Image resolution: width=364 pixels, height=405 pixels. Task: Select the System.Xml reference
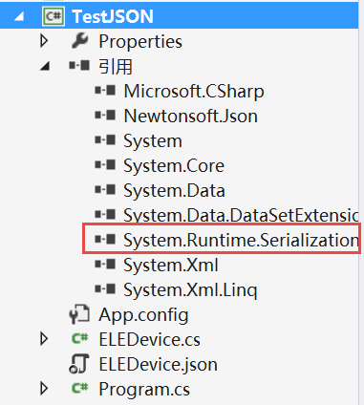pyautogui.click(x=171, y=265)
